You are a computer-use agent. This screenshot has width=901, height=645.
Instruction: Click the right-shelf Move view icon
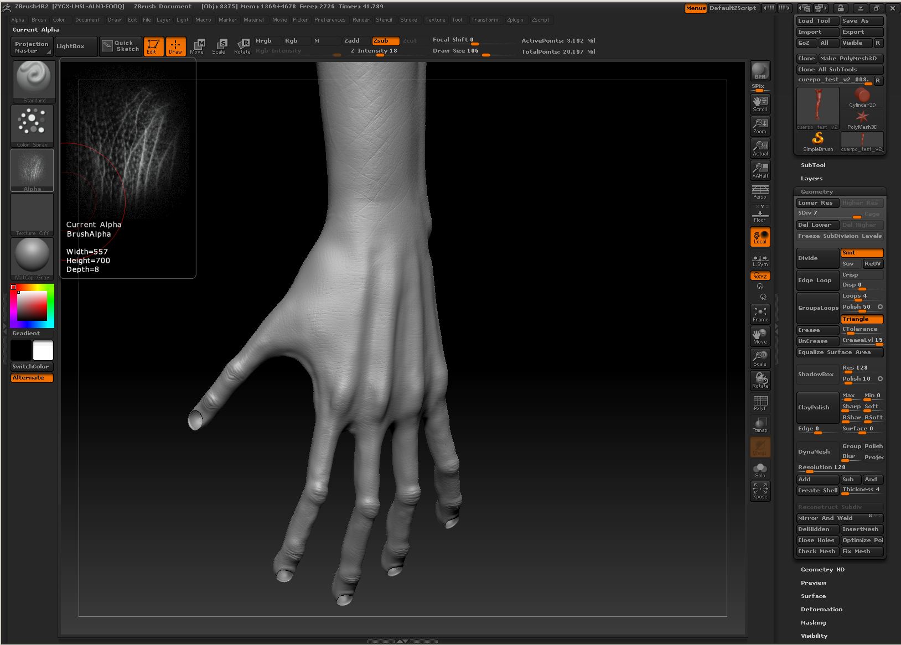point(760,336)
